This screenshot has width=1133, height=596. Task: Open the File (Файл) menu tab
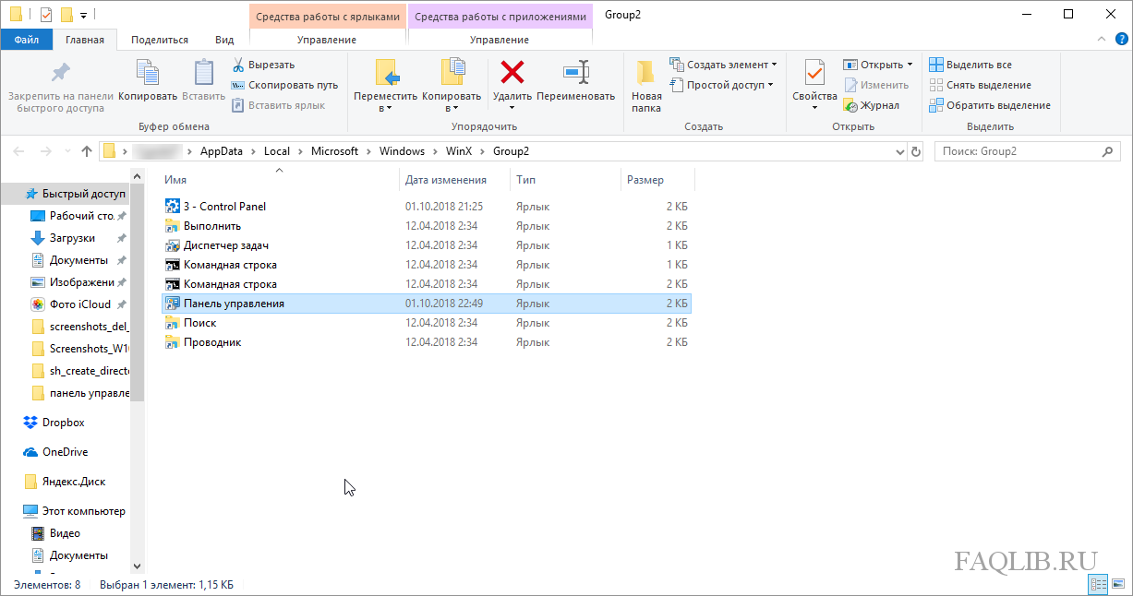(x=27, y=40)
